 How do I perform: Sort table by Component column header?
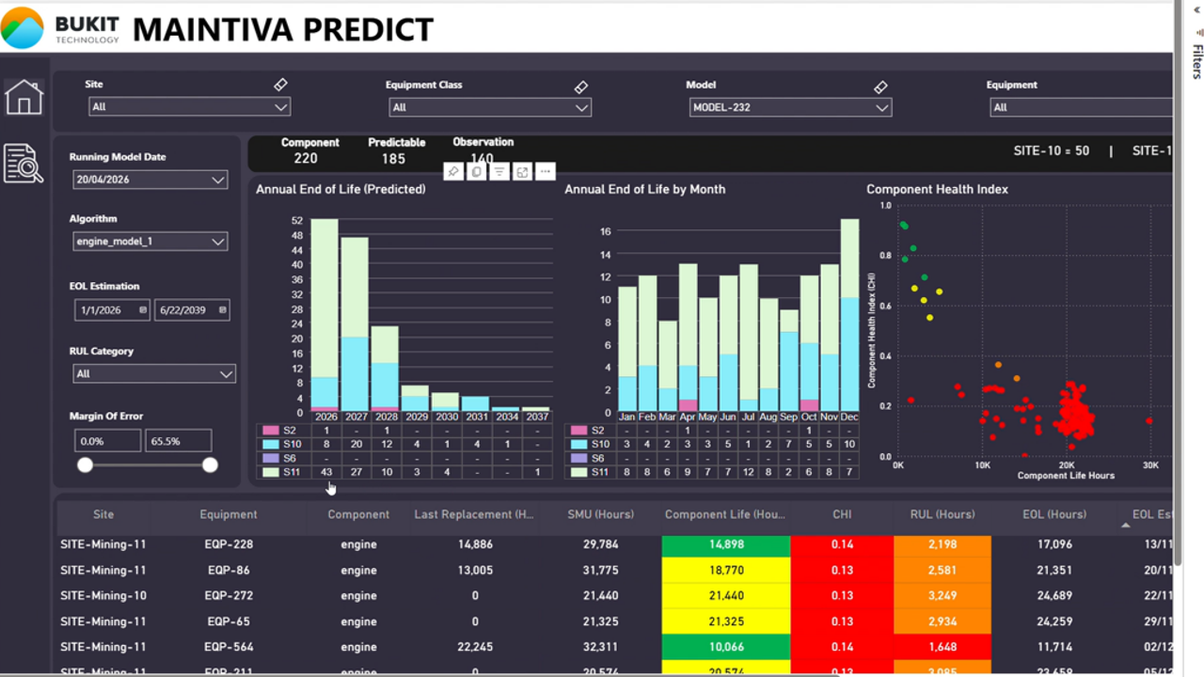pyautogui.click(x=358, y=514)
